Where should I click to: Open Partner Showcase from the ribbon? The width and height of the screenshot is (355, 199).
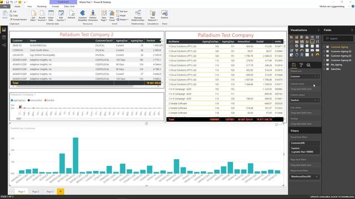click(93, 15)
